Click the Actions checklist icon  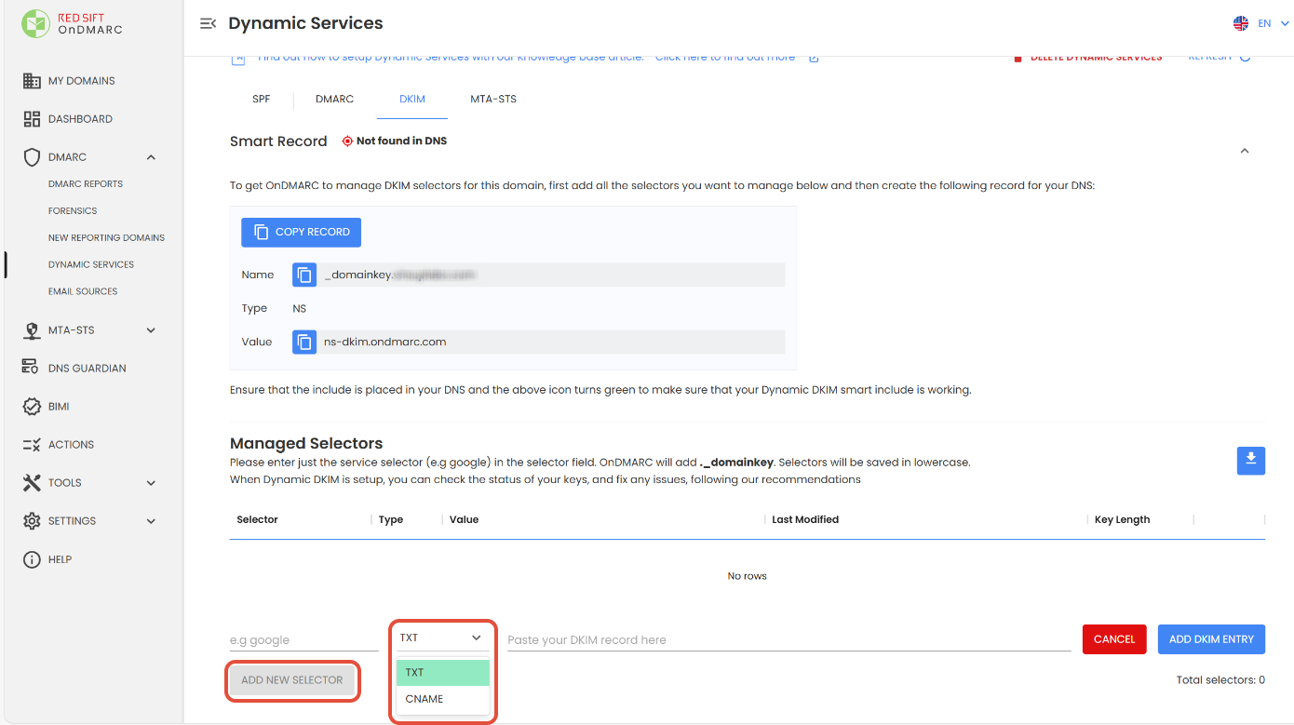(32, 445)
